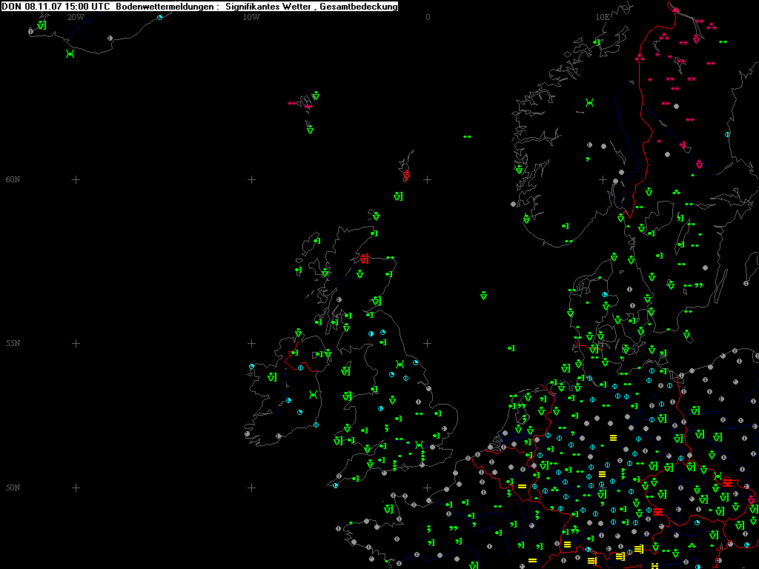Select the 10E longitude label
Viewport: 759px width, 569px height.
[x=602, y=17]
